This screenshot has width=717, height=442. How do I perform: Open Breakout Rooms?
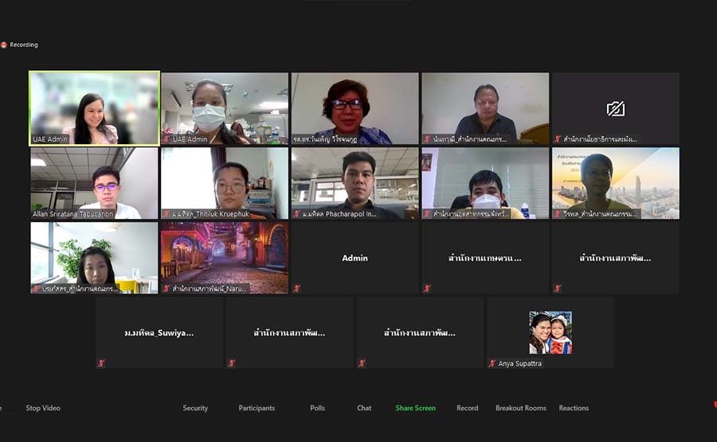click(x=520, y=408)
